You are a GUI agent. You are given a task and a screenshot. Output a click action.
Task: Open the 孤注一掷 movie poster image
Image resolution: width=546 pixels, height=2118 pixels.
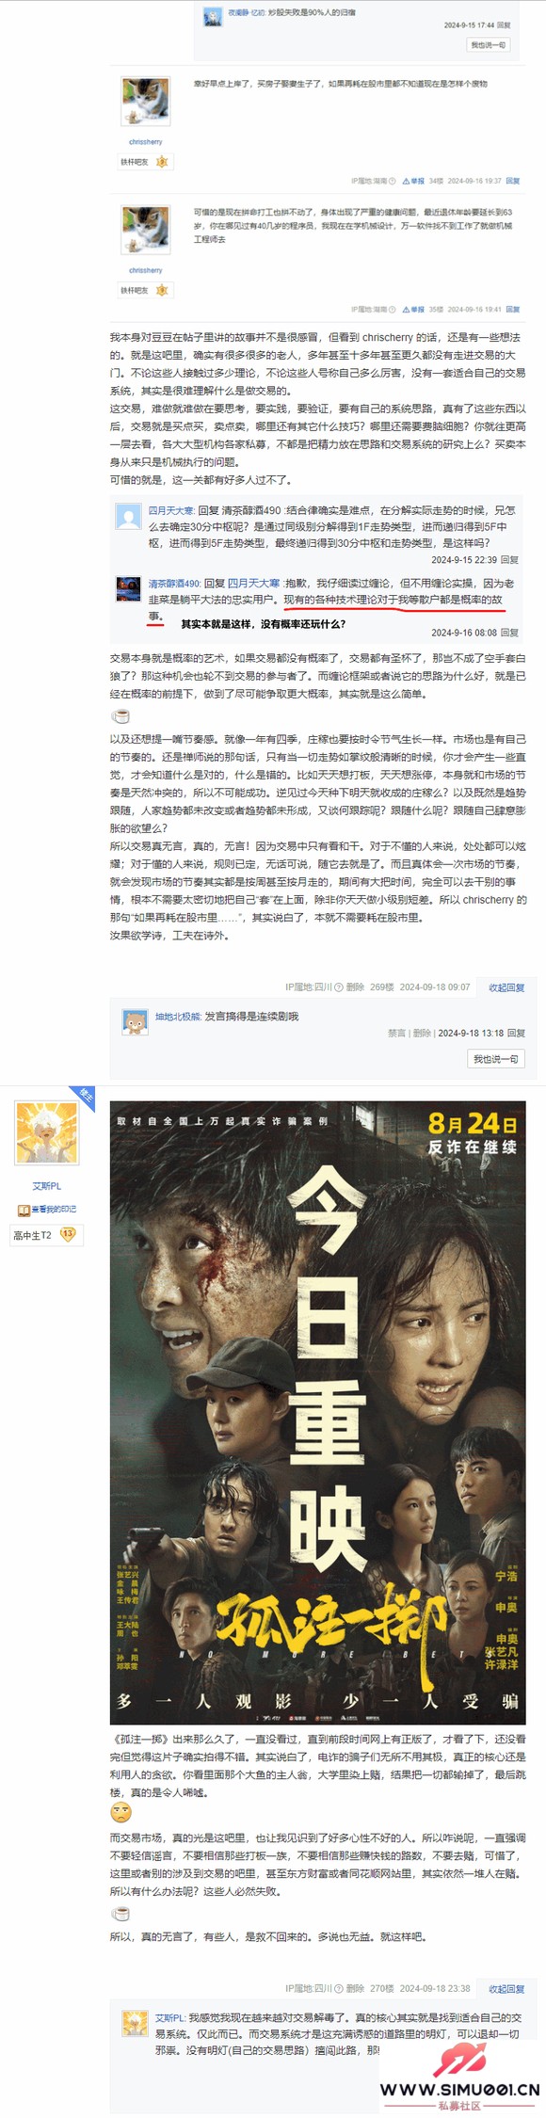click(318, 1412)
